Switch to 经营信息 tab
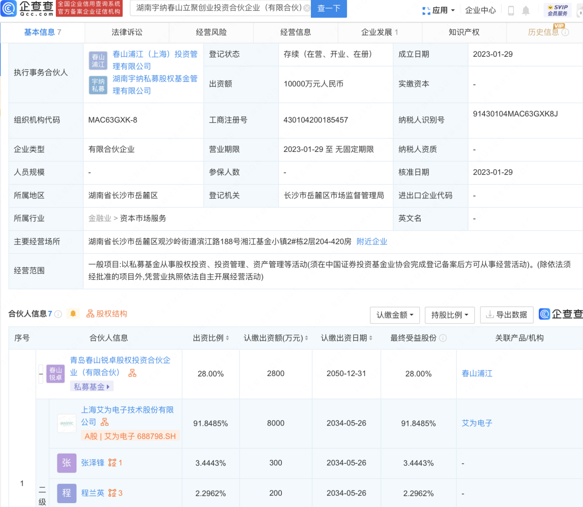Image resolution: width=583 pixels, height=507 pixels. point(295,32)
